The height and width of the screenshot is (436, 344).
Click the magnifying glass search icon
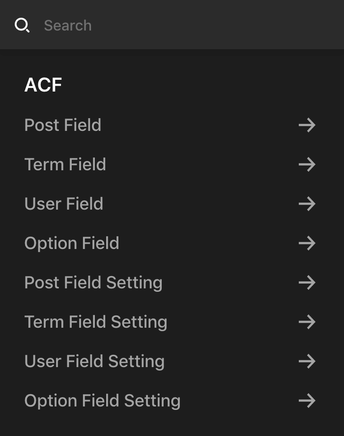pyautogui.click(x=22, y=25)
